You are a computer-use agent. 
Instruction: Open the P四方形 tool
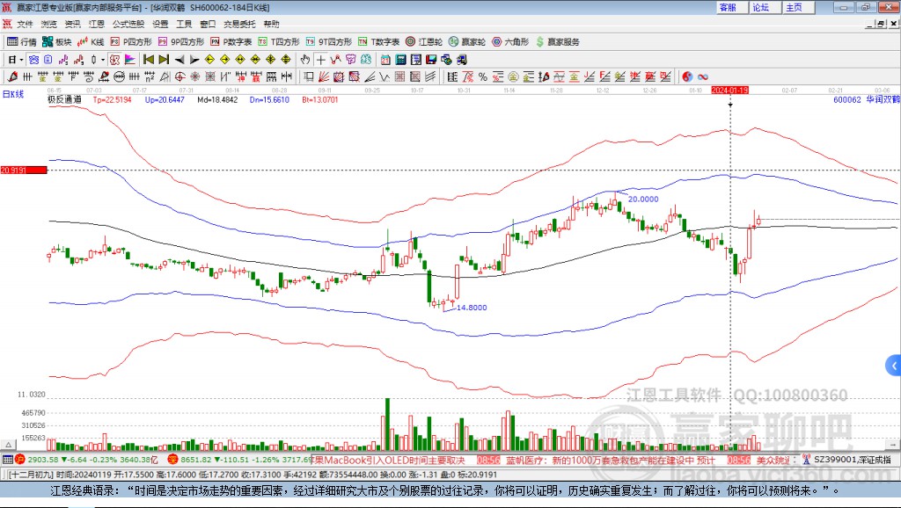pyautogui.click(x=131, y=42)
